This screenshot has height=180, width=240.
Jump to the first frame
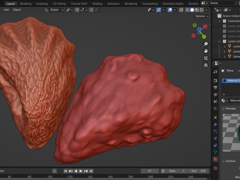click(x=65, y=171)
